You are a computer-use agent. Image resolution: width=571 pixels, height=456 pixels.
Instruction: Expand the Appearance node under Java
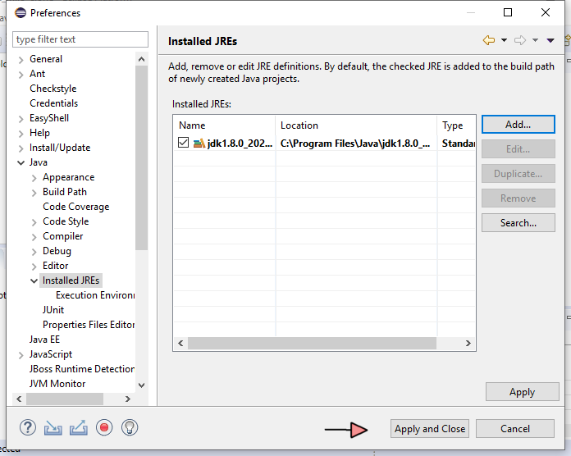point(34,178)
